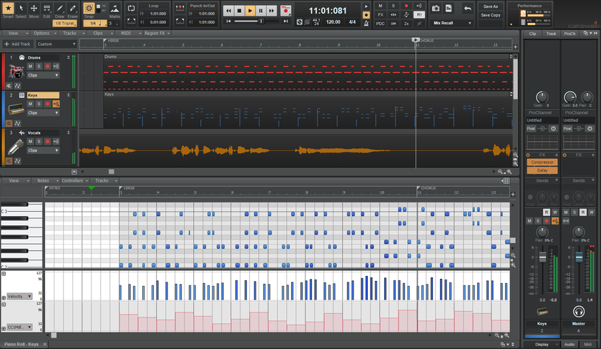Screen dimensions: 601x349
Task: Open the Delay effect in FX rack
Action: coord(542,170)
